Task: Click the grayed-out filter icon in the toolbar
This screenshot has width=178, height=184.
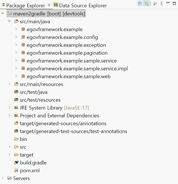Action: point(155,4)
